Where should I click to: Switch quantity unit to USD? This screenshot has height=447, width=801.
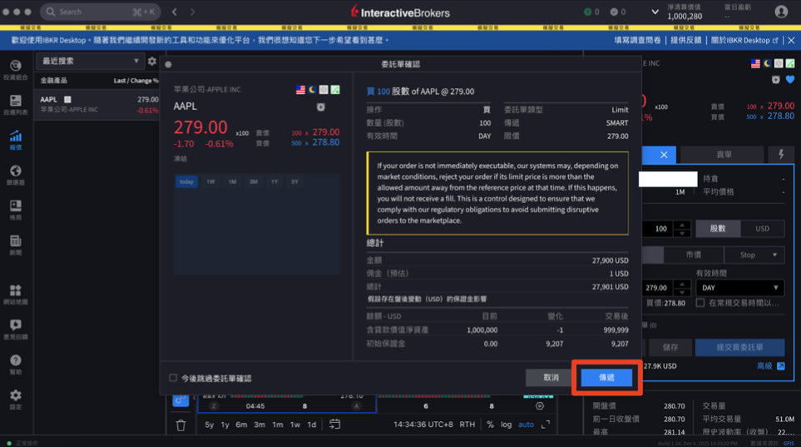pyautogui.click(x=762, y=229)
